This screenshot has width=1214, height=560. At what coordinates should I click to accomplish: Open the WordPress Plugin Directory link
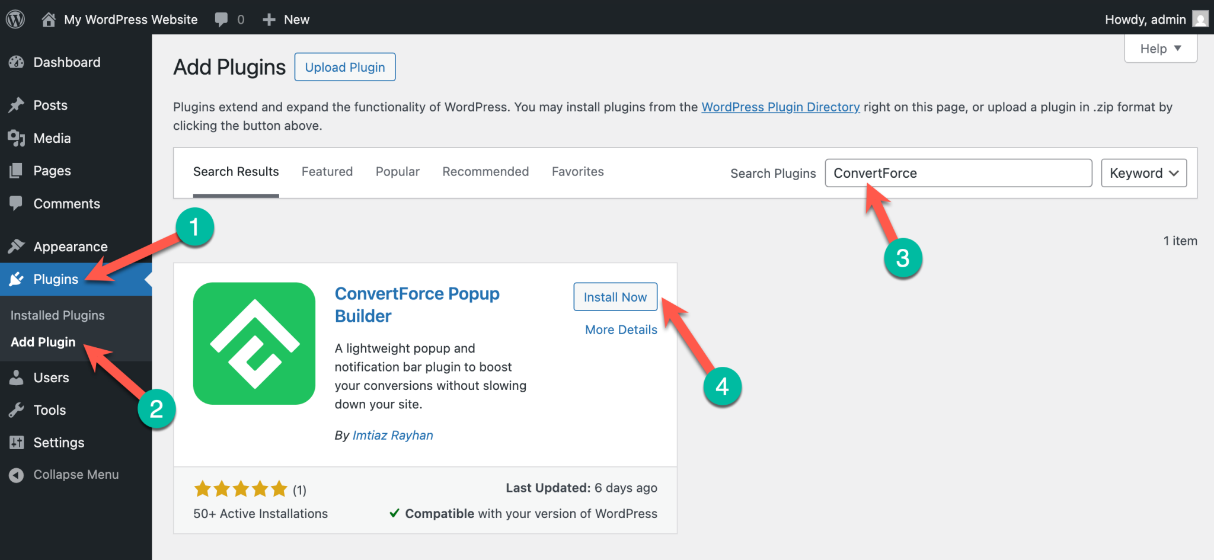click(x=780, y=107)
